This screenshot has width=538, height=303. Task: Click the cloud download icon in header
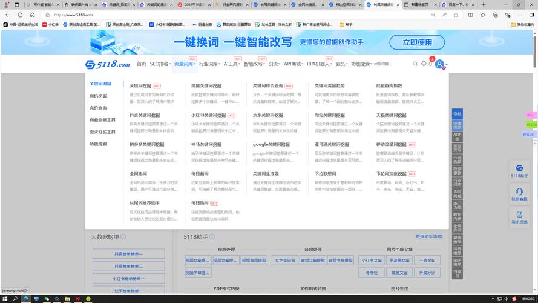point(424,64)
